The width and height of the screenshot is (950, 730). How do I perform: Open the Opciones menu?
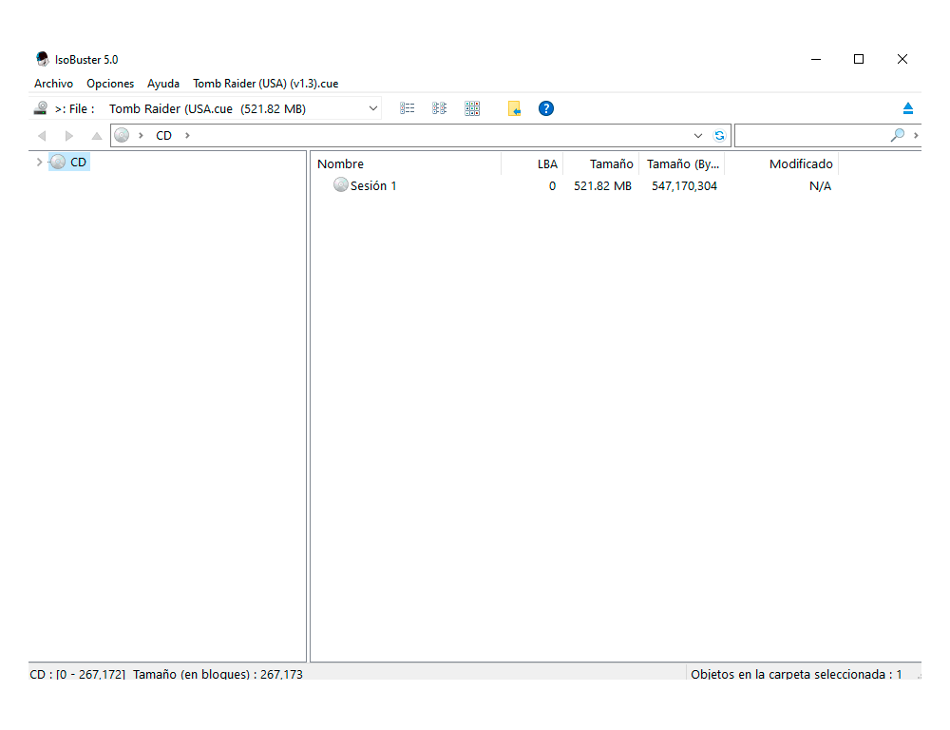click(110, 84)
